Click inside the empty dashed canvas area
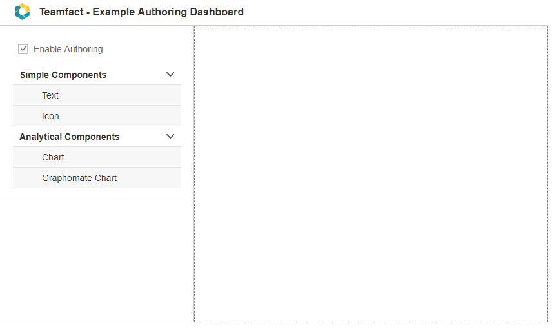552x328 pixels. (x=371, y=173)
